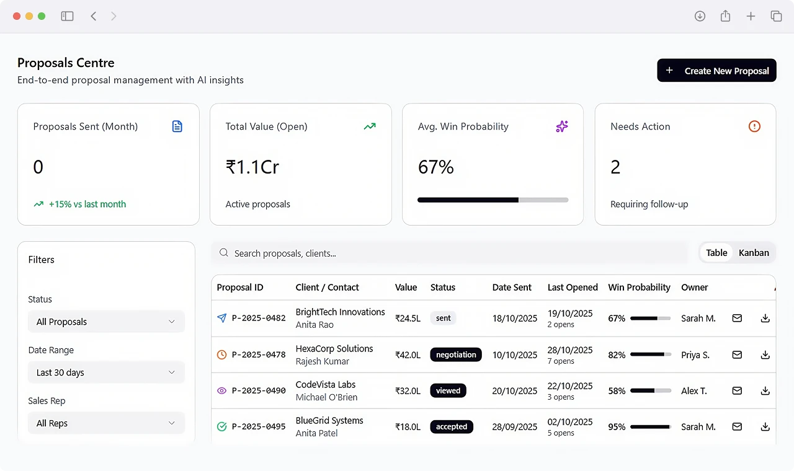The width and height of the screenshot is (794, 471).
Task: Click the 58% win probability bar for CodeVista
Action: (651, 390)
